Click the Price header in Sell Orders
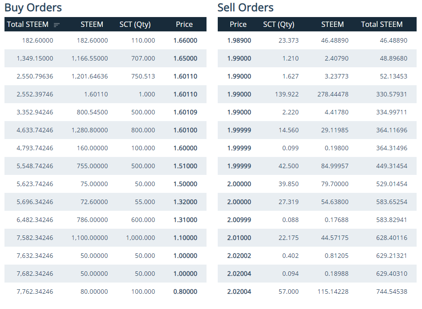Viewport: 422px width, 309px height. point(238,24)
